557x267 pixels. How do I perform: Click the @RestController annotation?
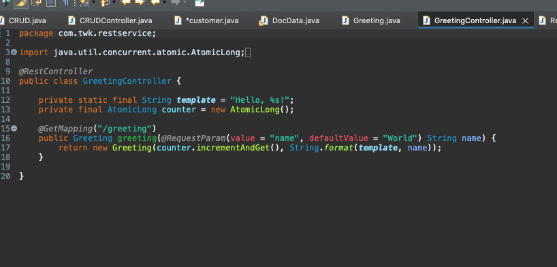point(56,72)
